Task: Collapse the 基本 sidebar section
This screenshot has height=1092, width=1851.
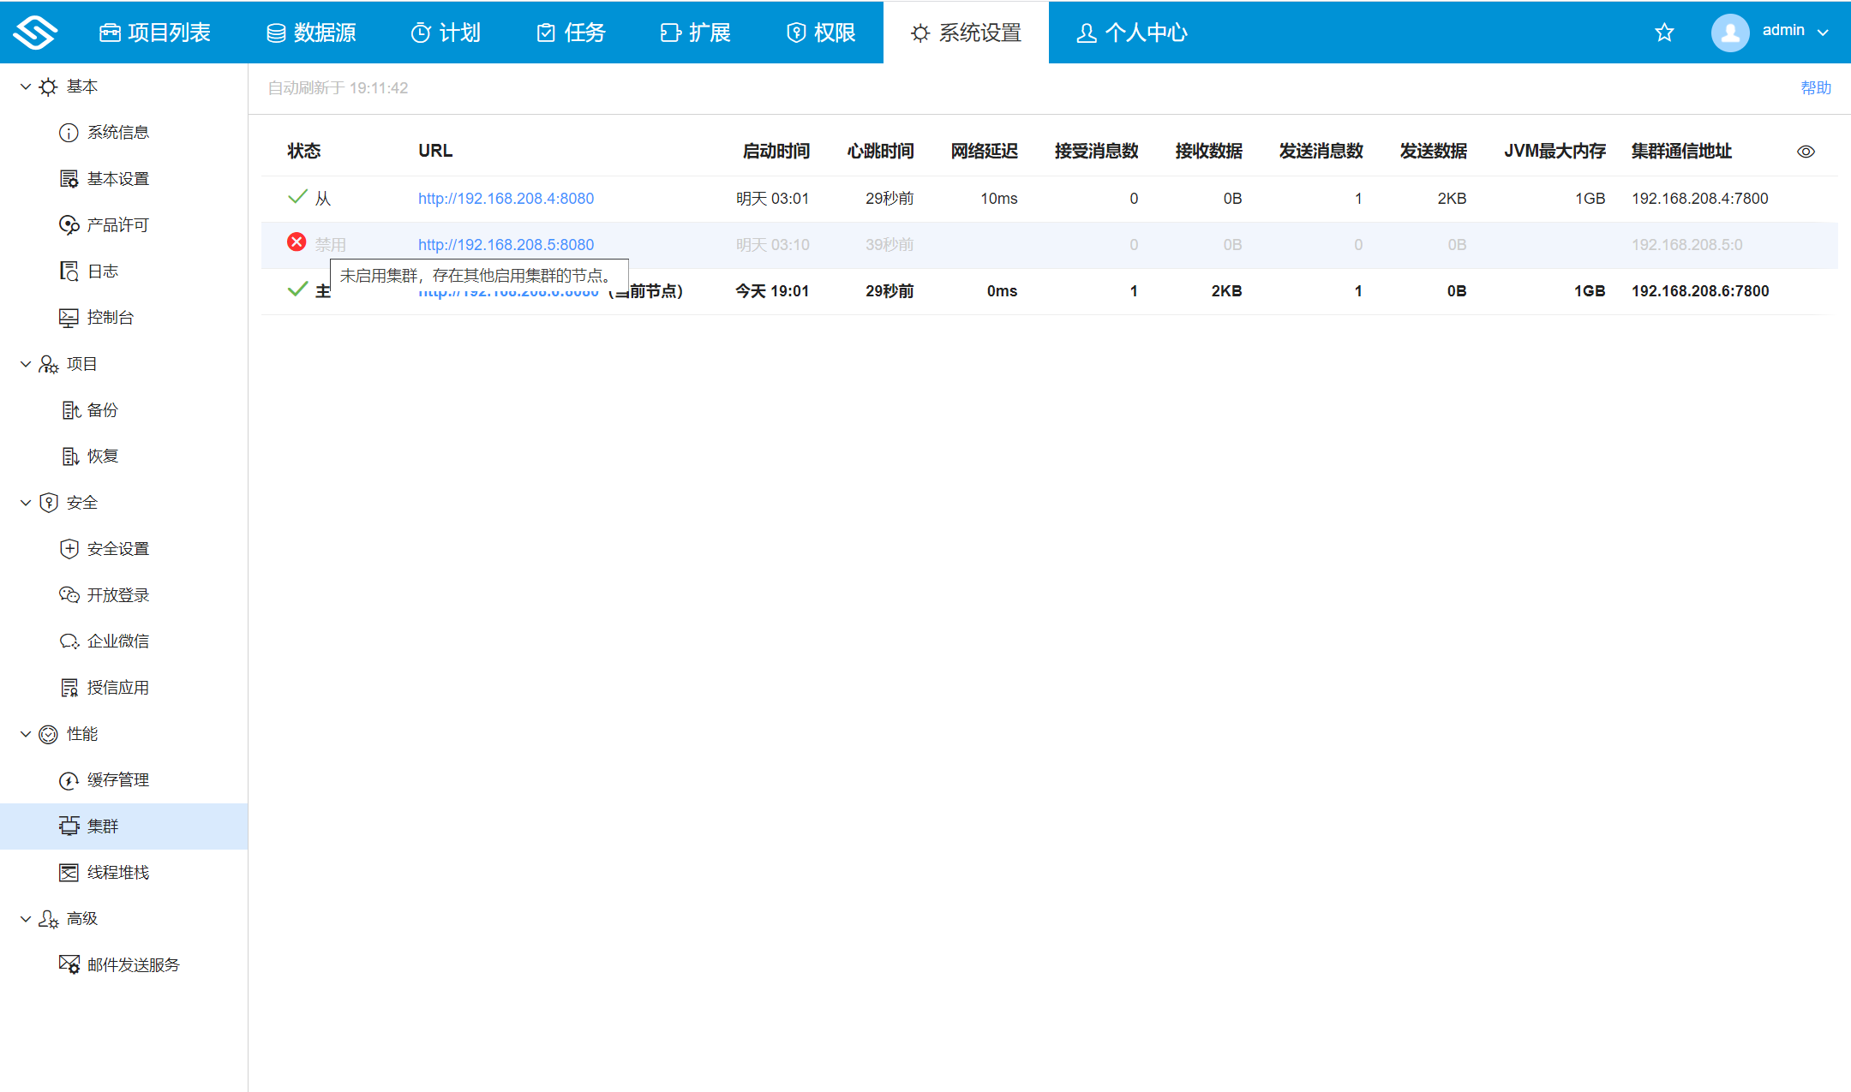Action: tap(26, 86)
